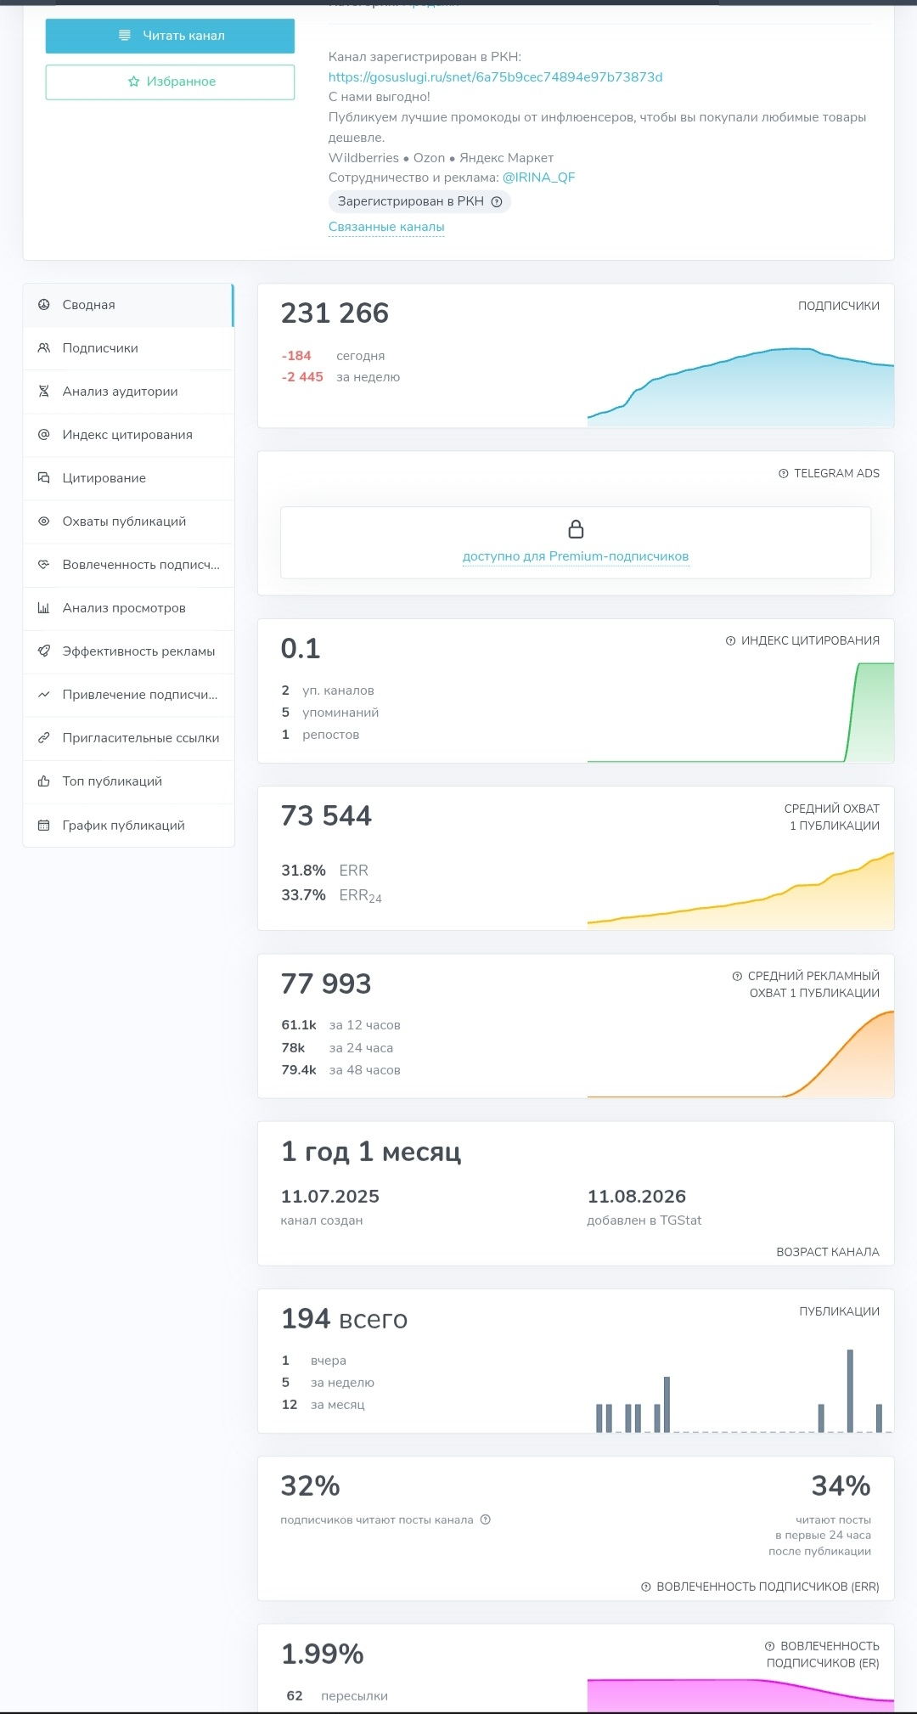Click the Связанные каналы link

click(x=386, y=227)
